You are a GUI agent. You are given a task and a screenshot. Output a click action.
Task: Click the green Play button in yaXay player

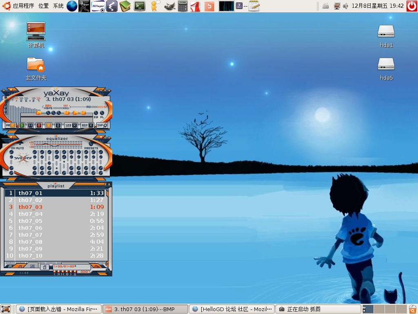click(x=22, y=125)
